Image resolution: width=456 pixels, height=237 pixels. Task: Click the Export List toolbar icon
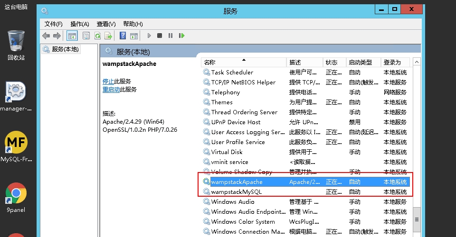coord(108,36)
